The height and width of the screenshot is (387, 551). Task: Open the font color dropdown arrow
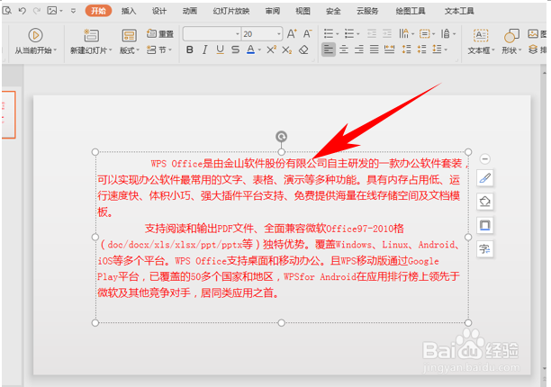pos(259,50)
